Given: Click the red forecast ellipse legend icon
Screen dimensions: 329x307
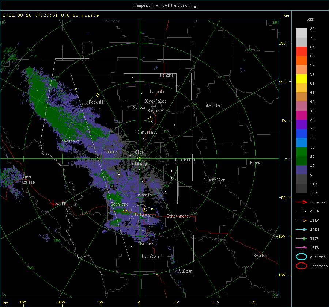Looking at the screenshot, I should click(301, 266).
